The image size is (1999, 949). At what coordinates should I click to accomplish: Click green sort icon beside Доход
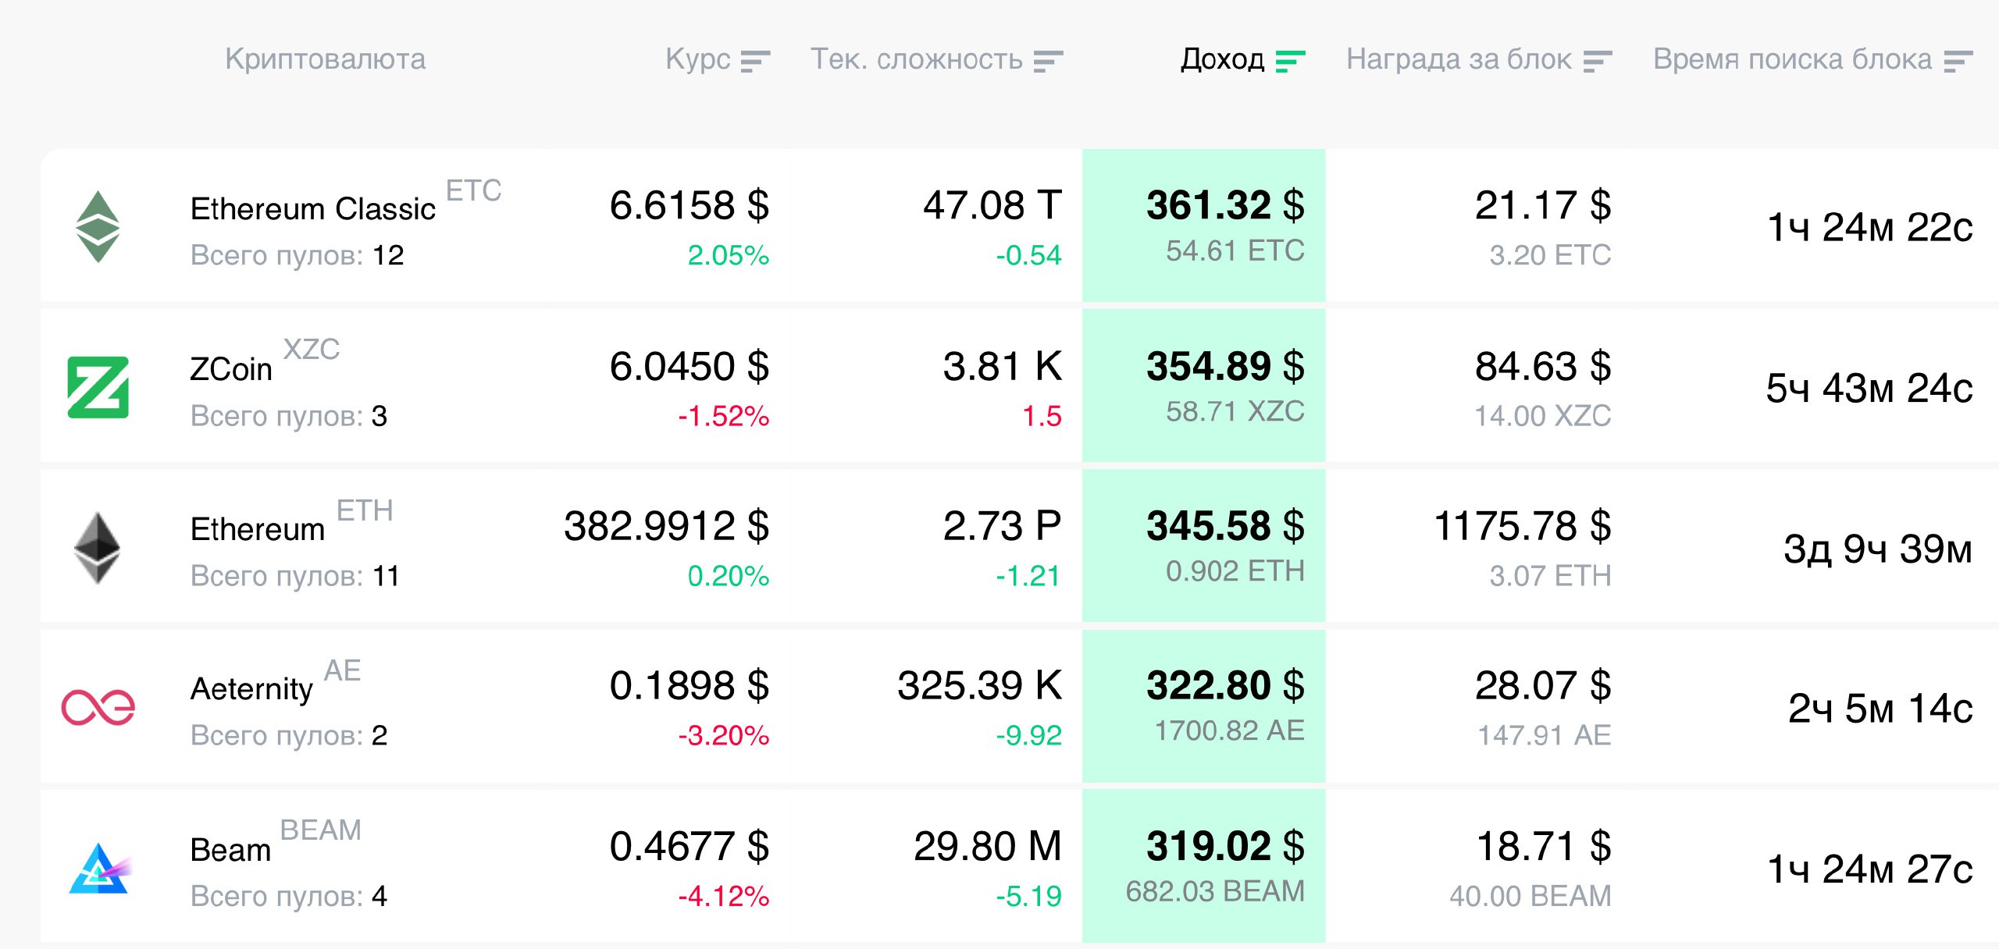pyautogui.click(x=1290, y=61)
